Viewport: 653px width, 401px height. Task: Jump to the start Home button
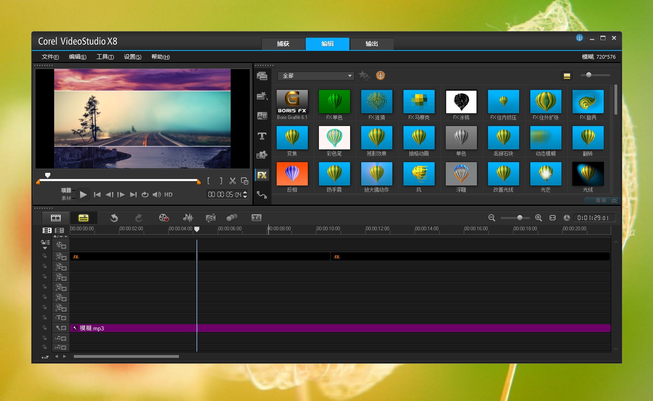click(97, 195)
